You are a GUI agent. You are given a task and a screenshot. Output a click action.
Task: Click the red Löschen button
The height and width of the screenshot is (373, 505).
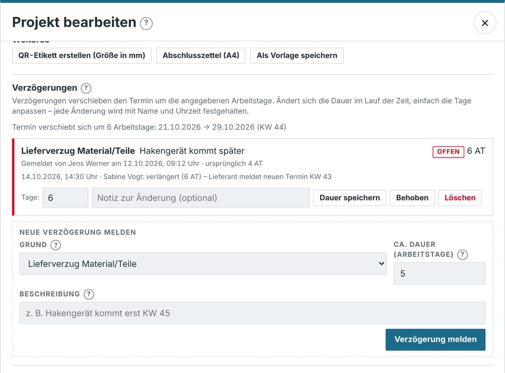460,198
